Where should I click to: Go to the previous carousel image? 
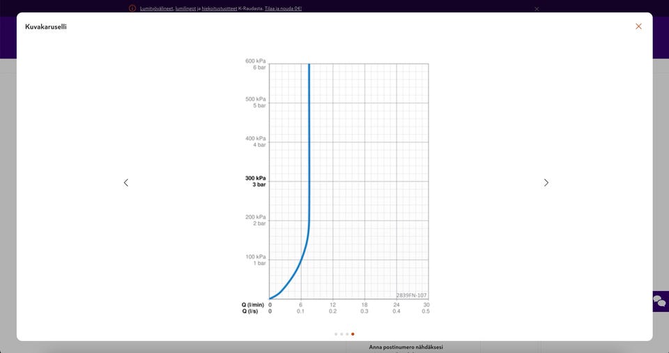(x=126, y=183)
